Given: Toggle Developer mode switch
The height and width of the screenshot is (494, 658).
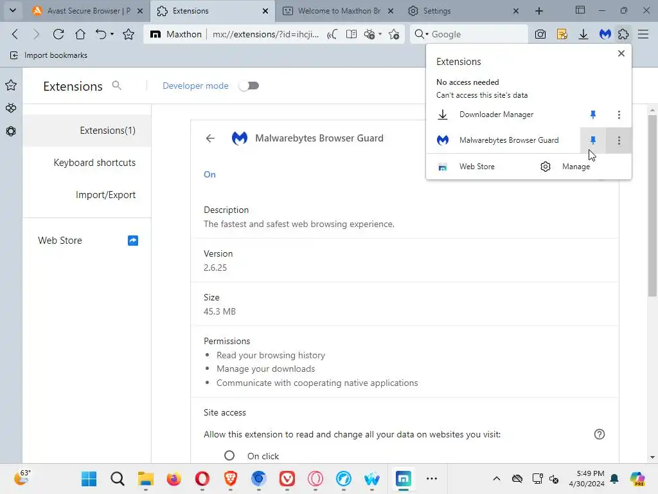Looking at the screenshot, I should pos(249,86).
